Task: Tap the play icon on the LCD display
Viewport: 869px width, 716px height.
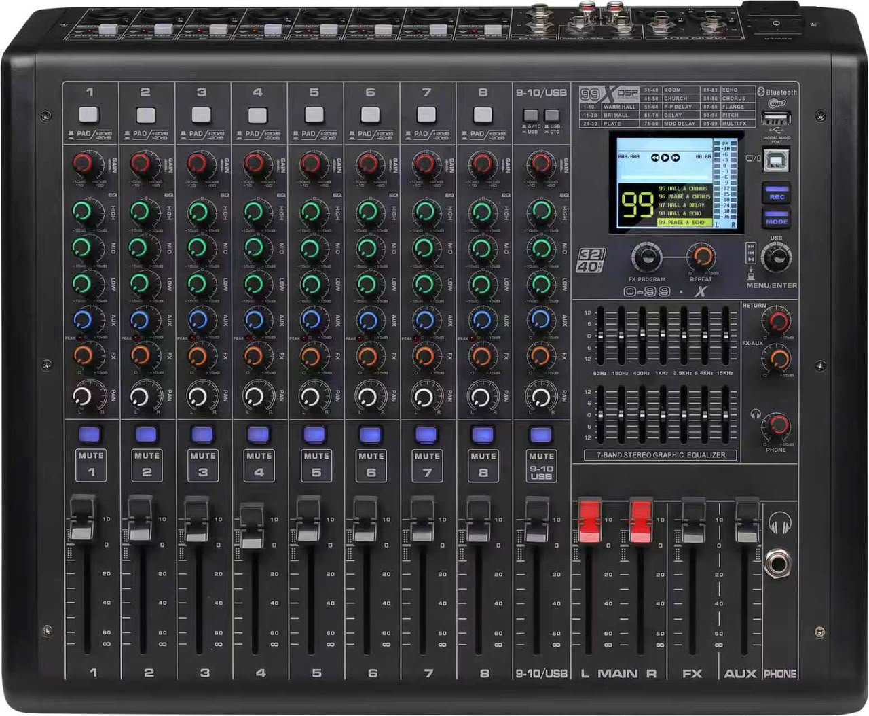Action: 666,158
